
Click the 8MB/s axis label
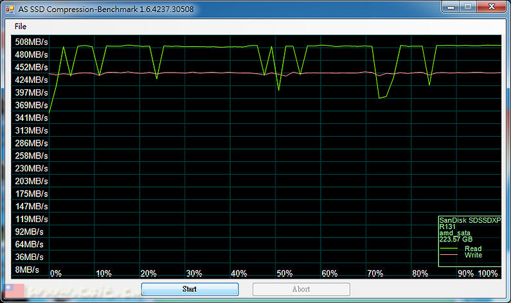[x=27, y=270]
